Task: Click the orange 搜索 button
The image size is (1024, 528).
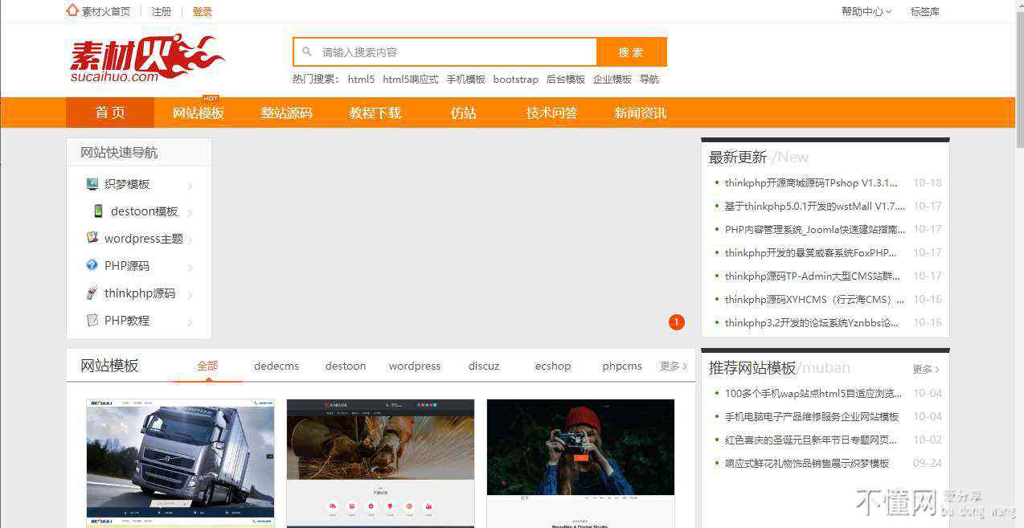Action: coord(632,52)
